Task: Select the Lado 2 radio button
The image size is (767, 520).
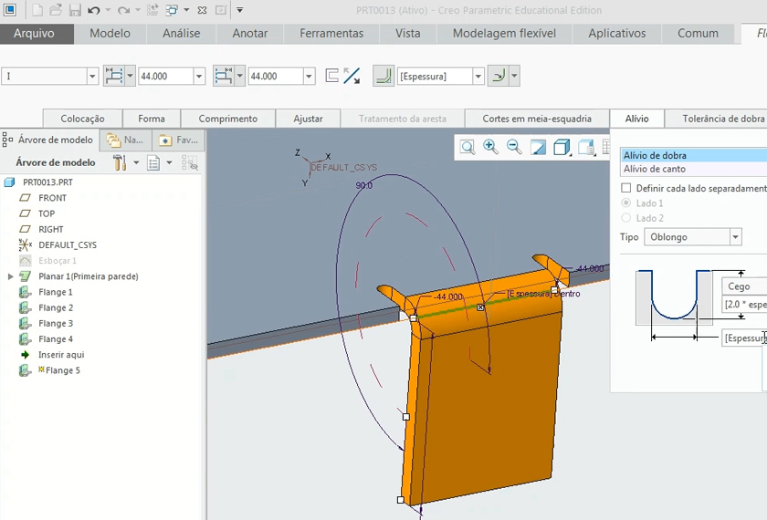Action: coord(626,218)
